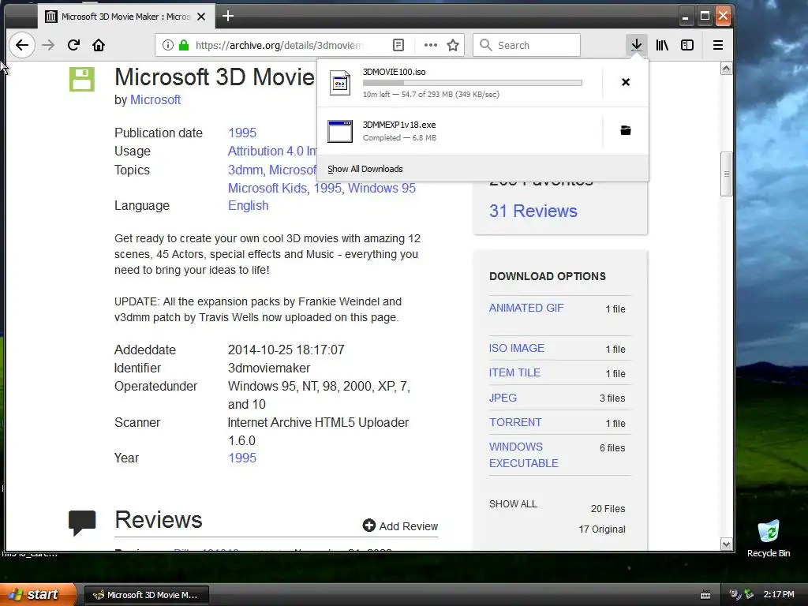This screenshot has height=606, width=808.
Task: Click the green floppy disk software icon
Action: [x=82, y=80]
